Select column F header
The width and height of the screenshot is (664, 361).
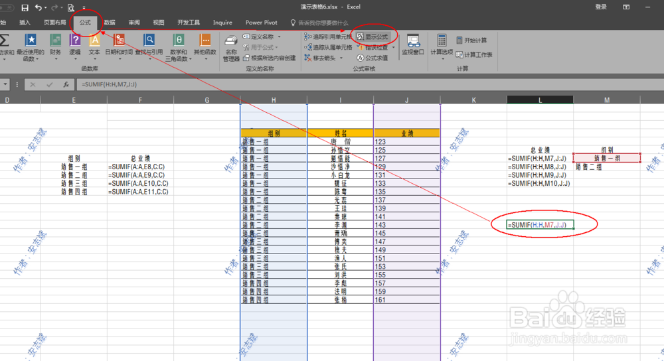click(140, 100)
